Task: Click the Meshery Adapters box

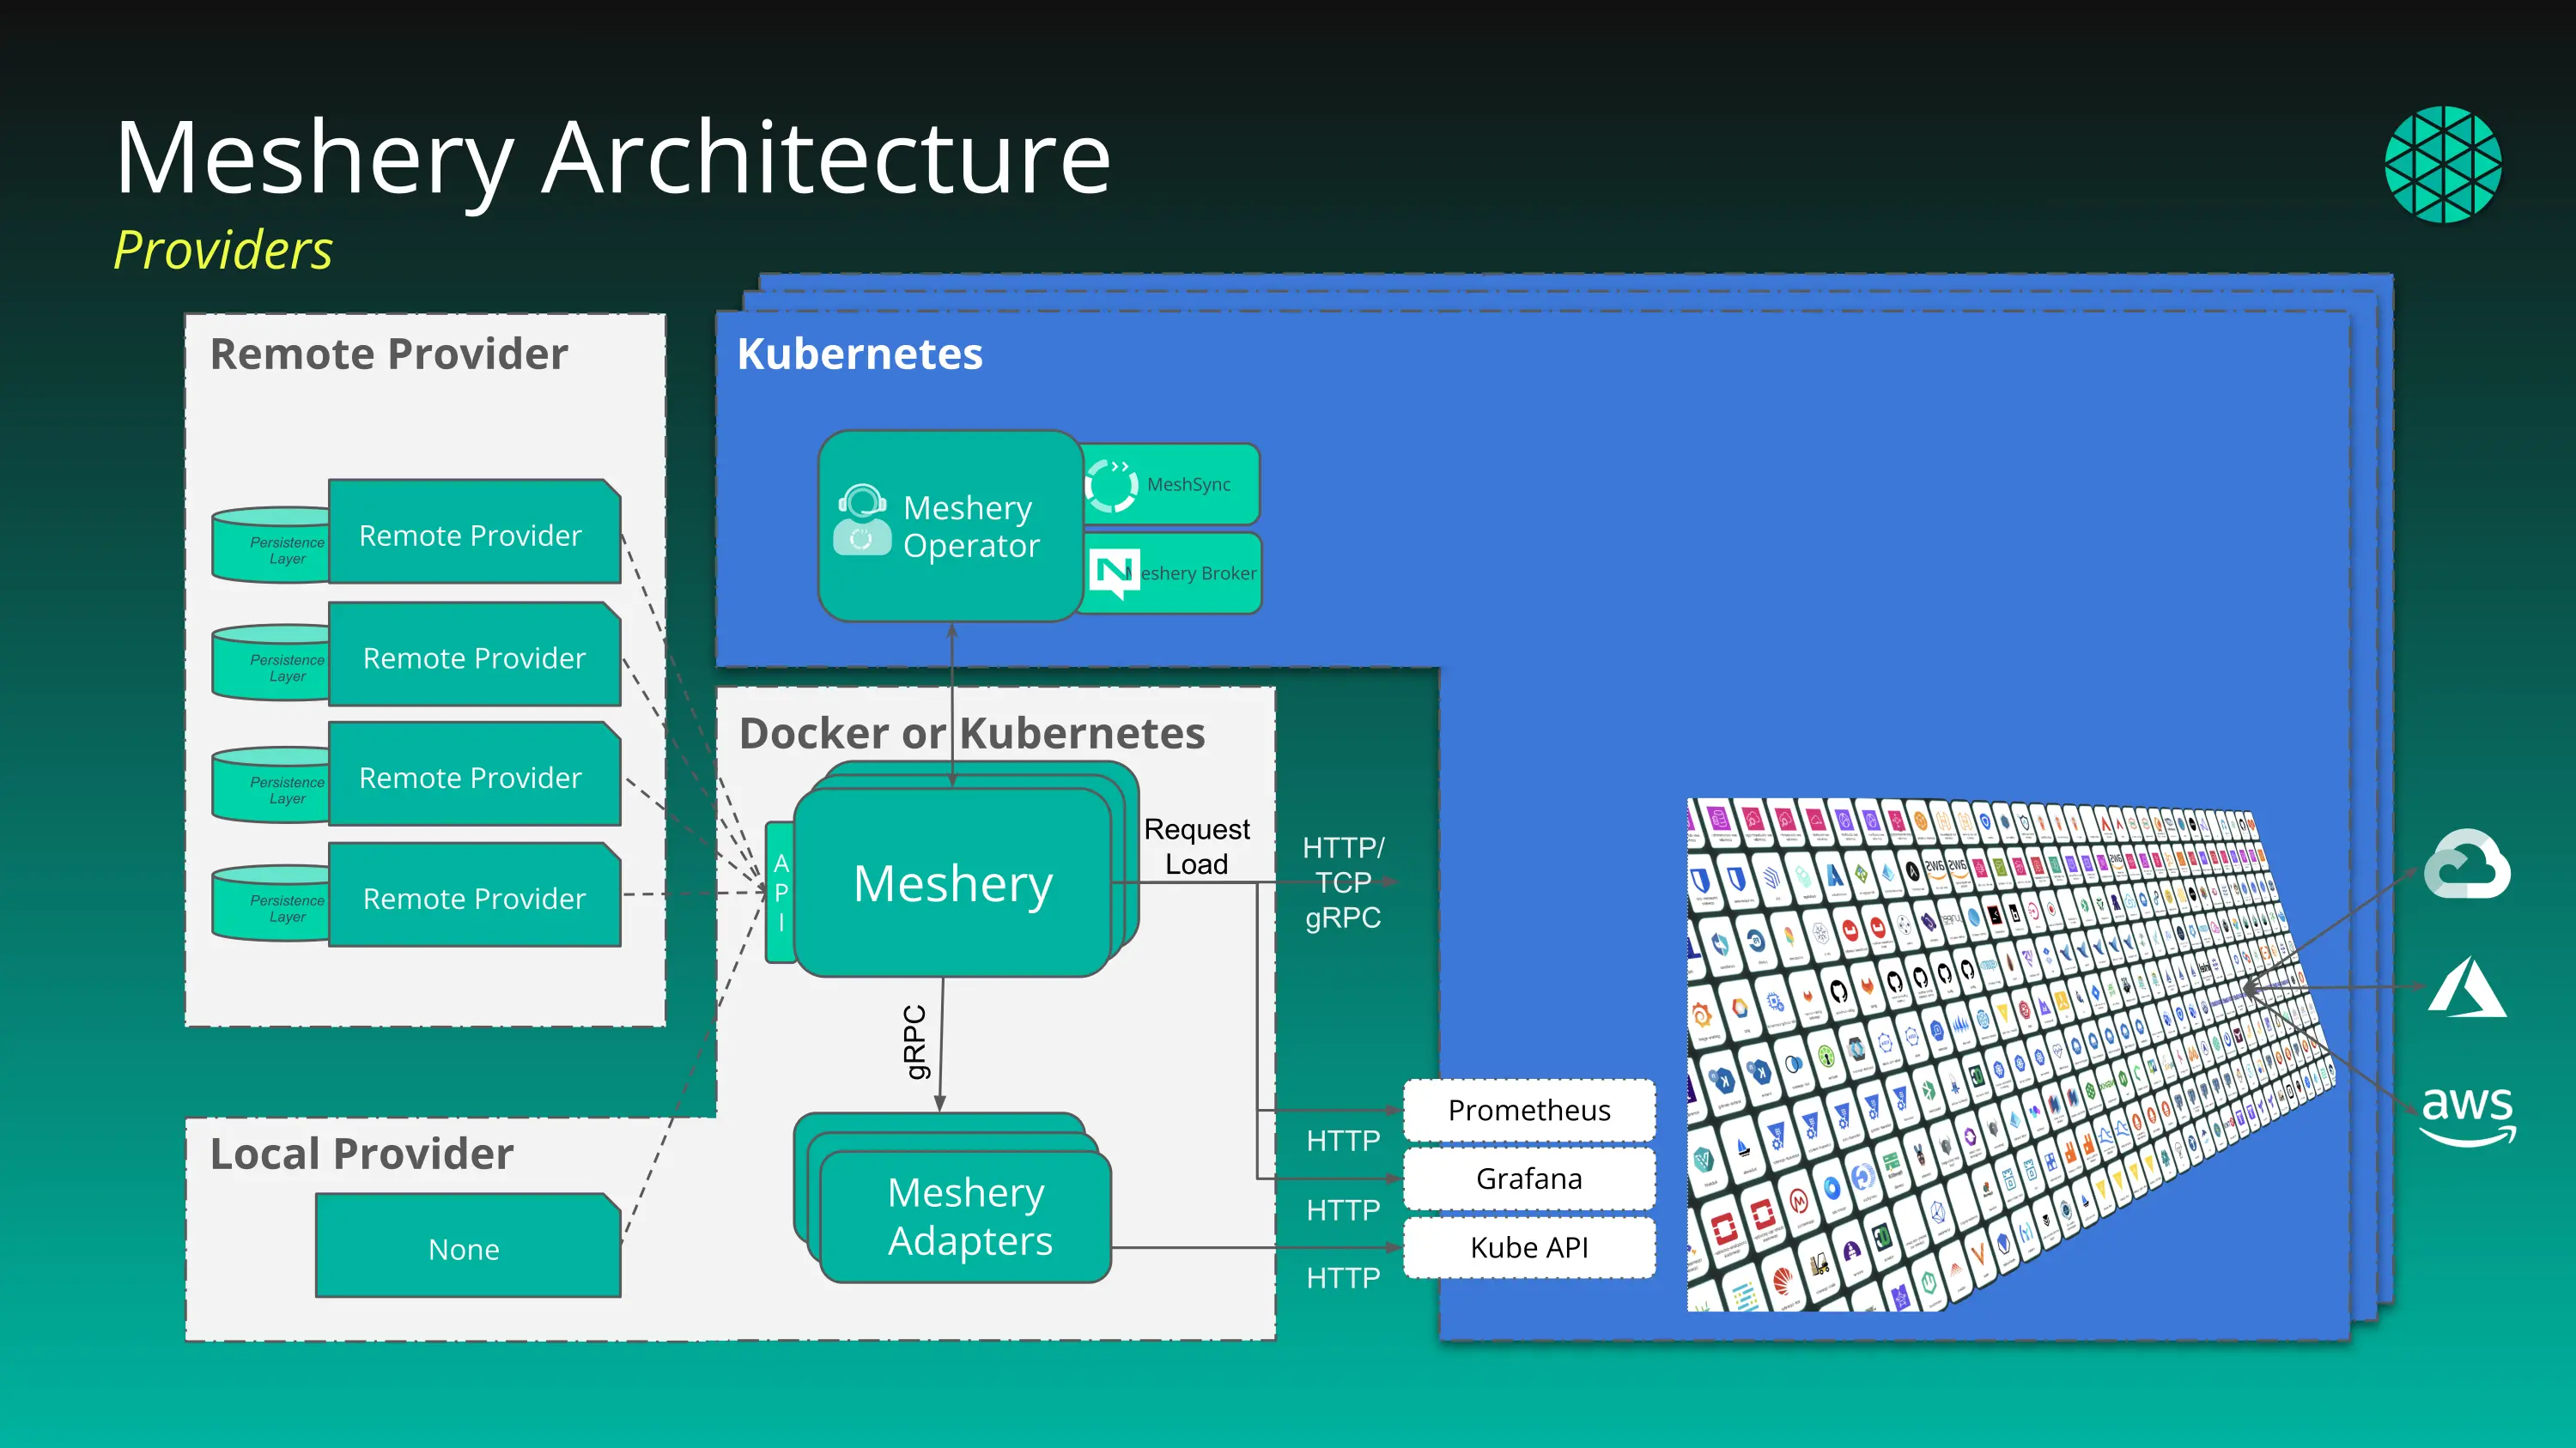Action: pos(966,1216)
